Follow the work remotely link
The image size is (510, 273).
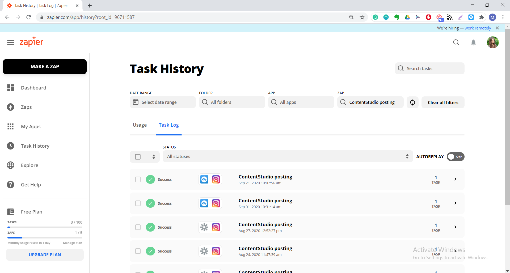[x=478, y=28]
